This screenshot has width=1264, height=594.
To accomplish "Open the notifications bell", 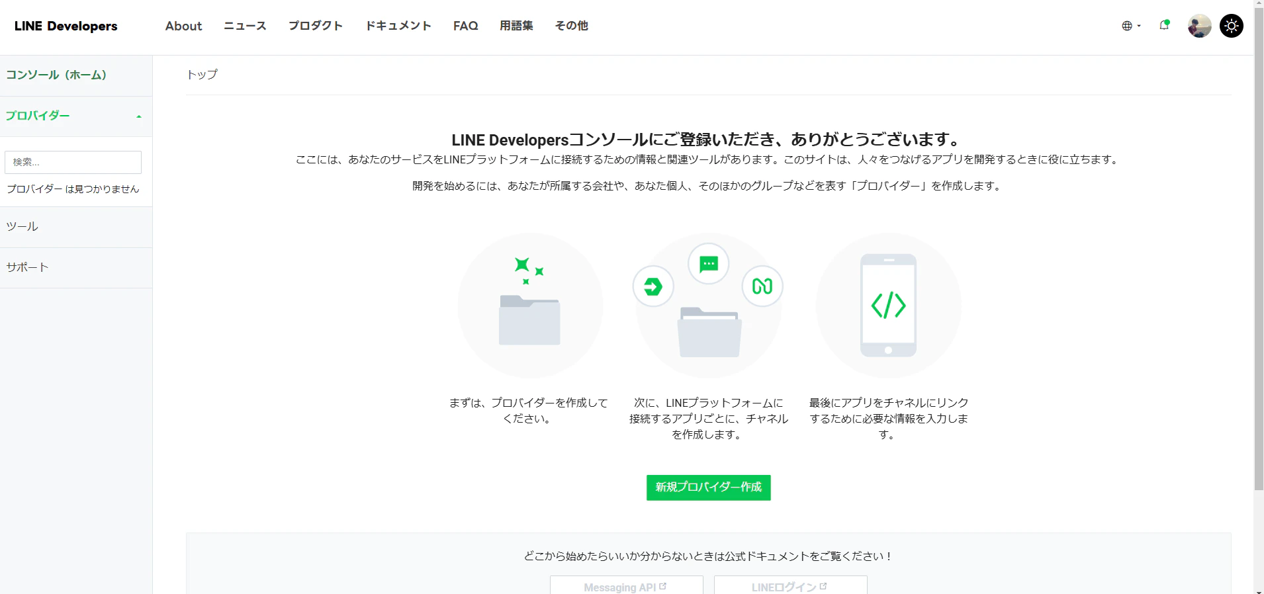I will tap(1164, 25).
